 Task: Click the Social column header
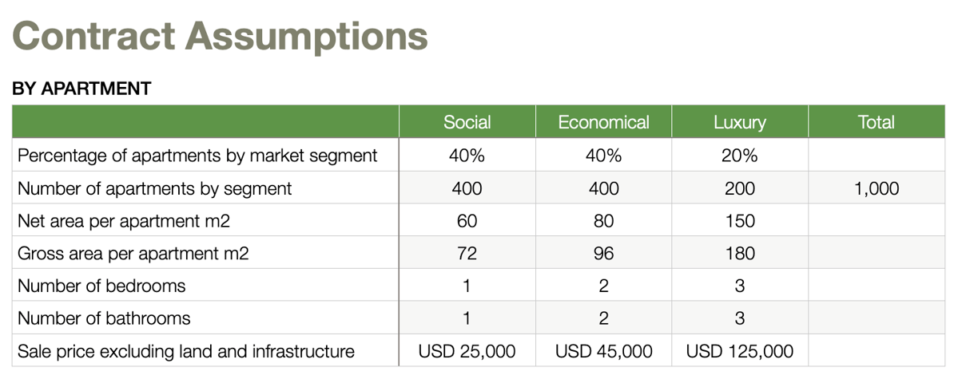467,122
